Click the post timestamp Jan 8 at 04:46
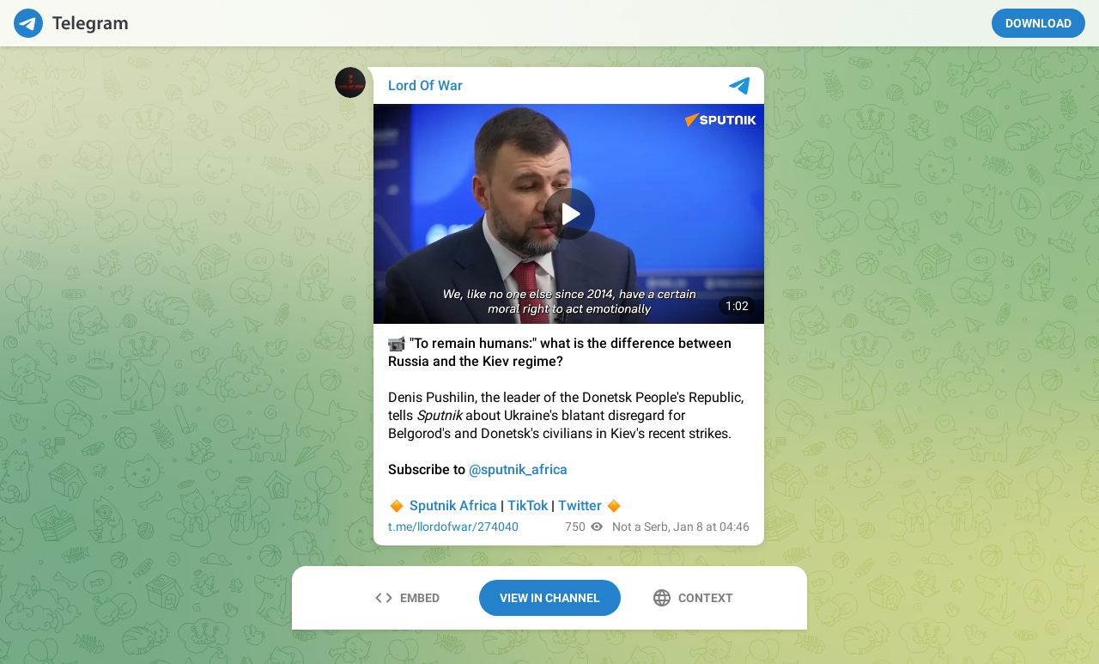The image size is (1099, 664). (708, 527)
